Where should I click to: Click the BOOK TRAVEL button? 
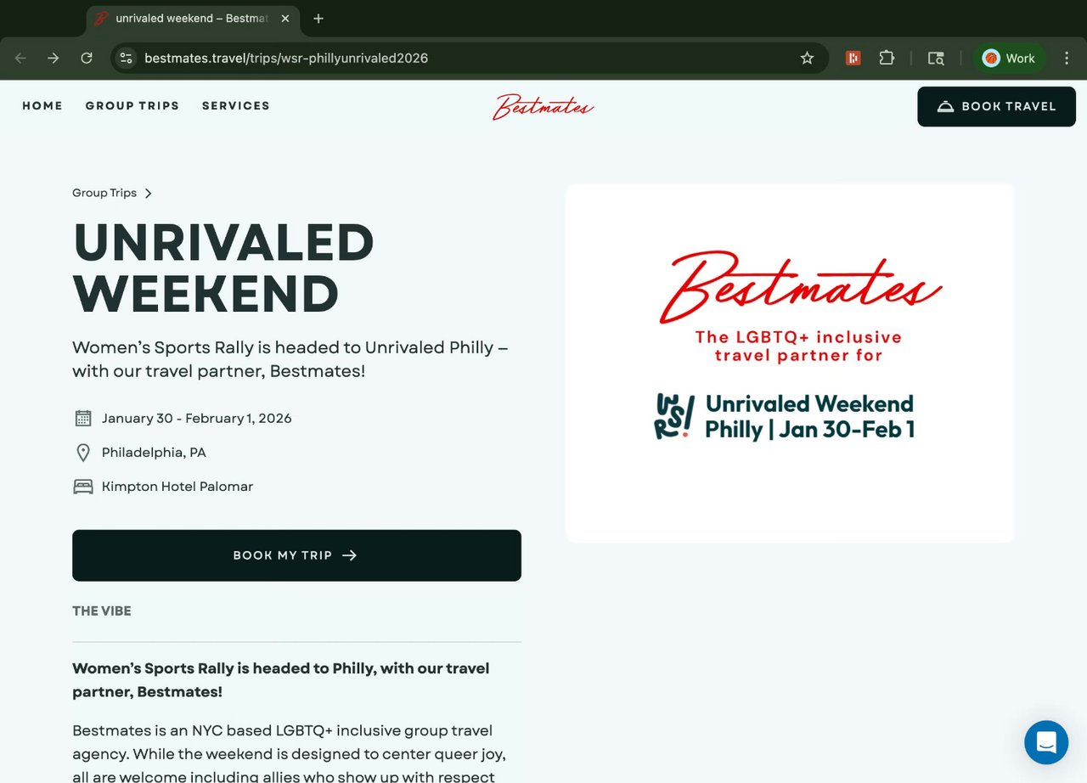click(996, 107)
